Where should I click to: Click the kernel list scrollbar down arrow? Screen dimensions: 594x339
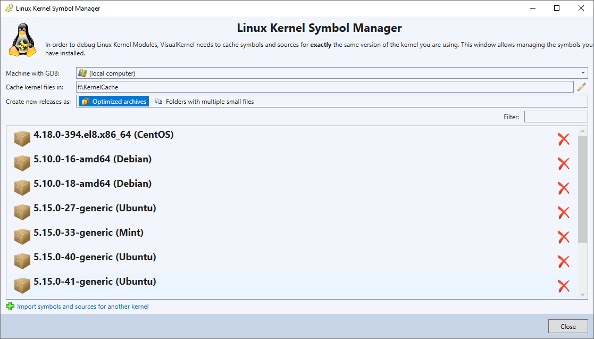tap(583, 294)
